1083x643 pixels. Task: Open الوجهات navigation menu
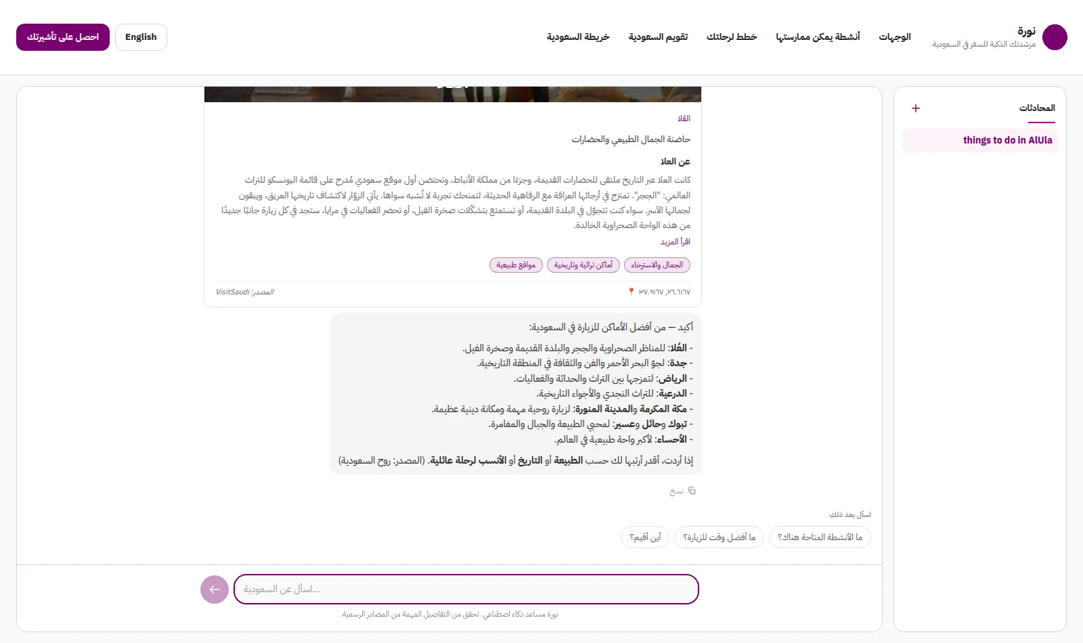click(x=895, y=37)
